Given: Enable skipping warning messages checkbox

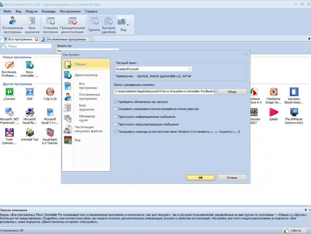Looking at the screenshot, I should coord(115,124).
